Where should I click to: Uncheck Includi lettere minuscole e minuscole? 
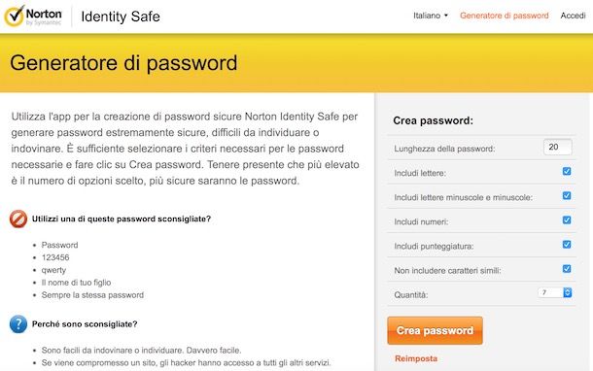(x=567, y=196)
